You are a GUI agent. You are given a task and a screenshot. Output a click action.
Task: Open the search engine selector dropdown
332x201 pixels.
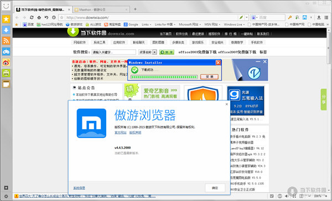pyautogui.click(x=254, y=18)
